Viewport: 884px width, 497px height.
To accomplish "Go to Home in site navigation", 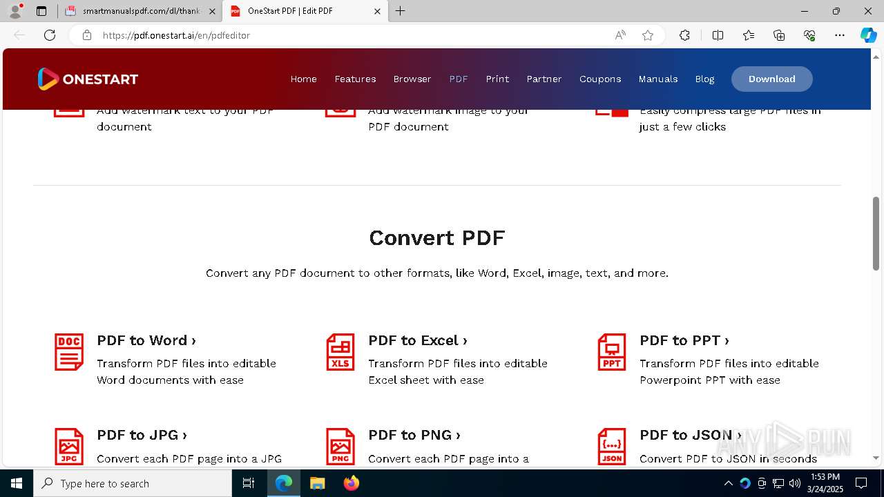I will point(303,79).
